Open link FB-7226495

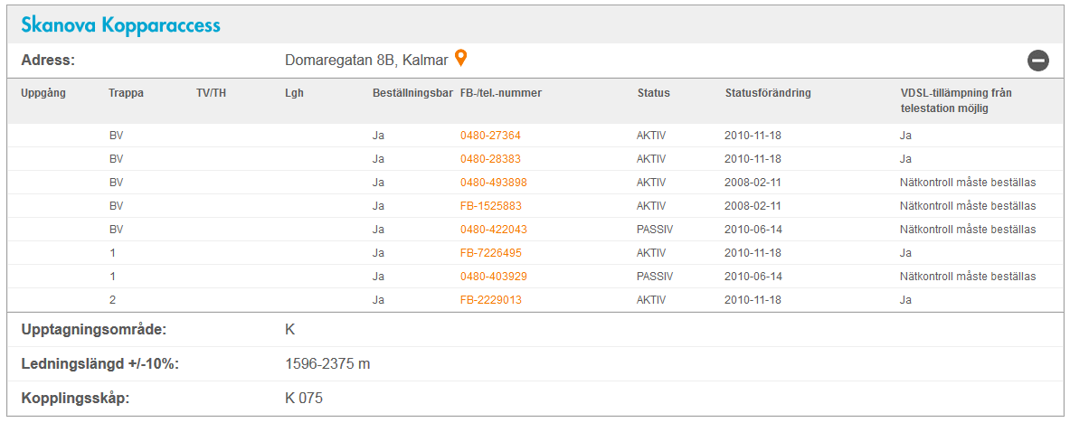coord(491,252)
